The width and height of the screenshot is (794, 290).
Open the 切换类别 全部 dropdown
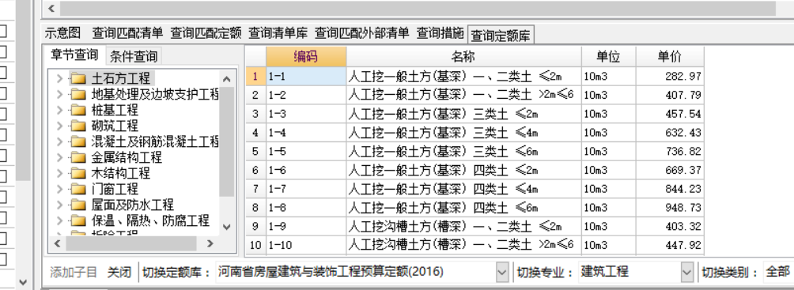pyautogui.click(x=777, y=273)
